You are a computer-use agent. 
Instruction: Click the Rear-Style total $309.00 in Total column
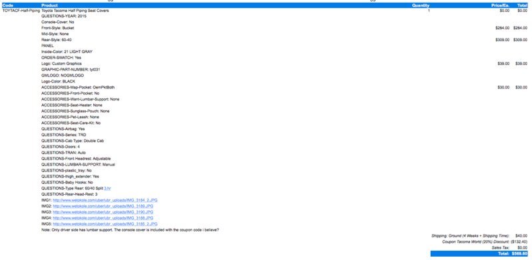pos(521,40)
